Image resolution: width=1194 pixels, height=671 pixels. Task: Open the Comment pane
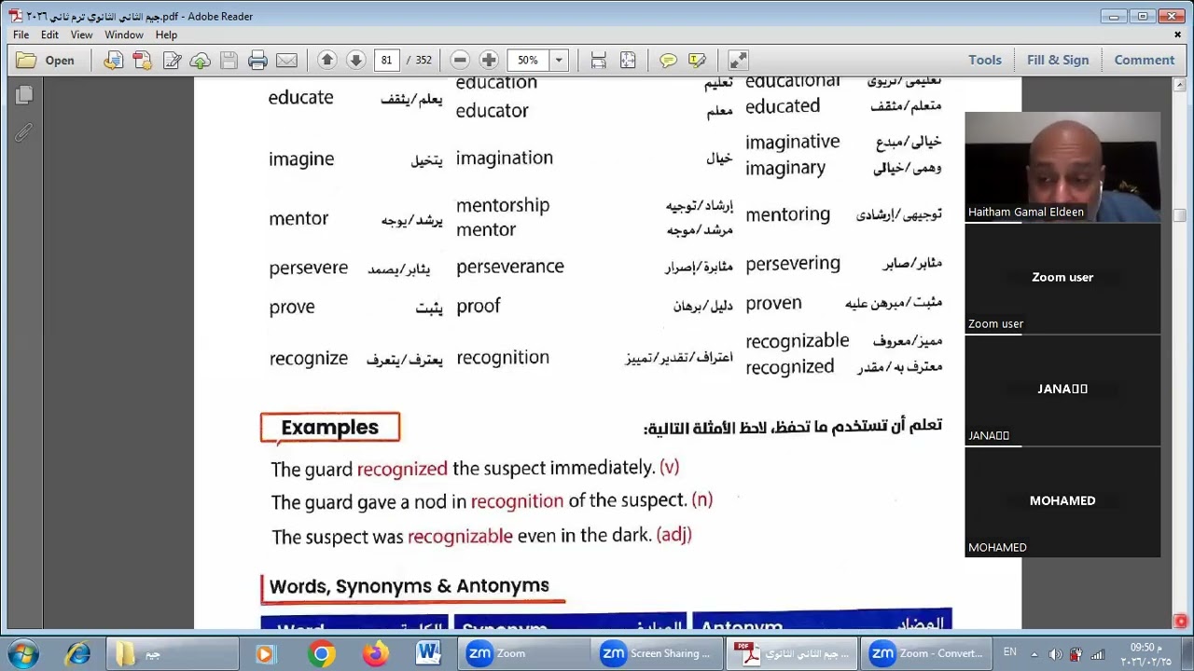(x=1145, y=61)
